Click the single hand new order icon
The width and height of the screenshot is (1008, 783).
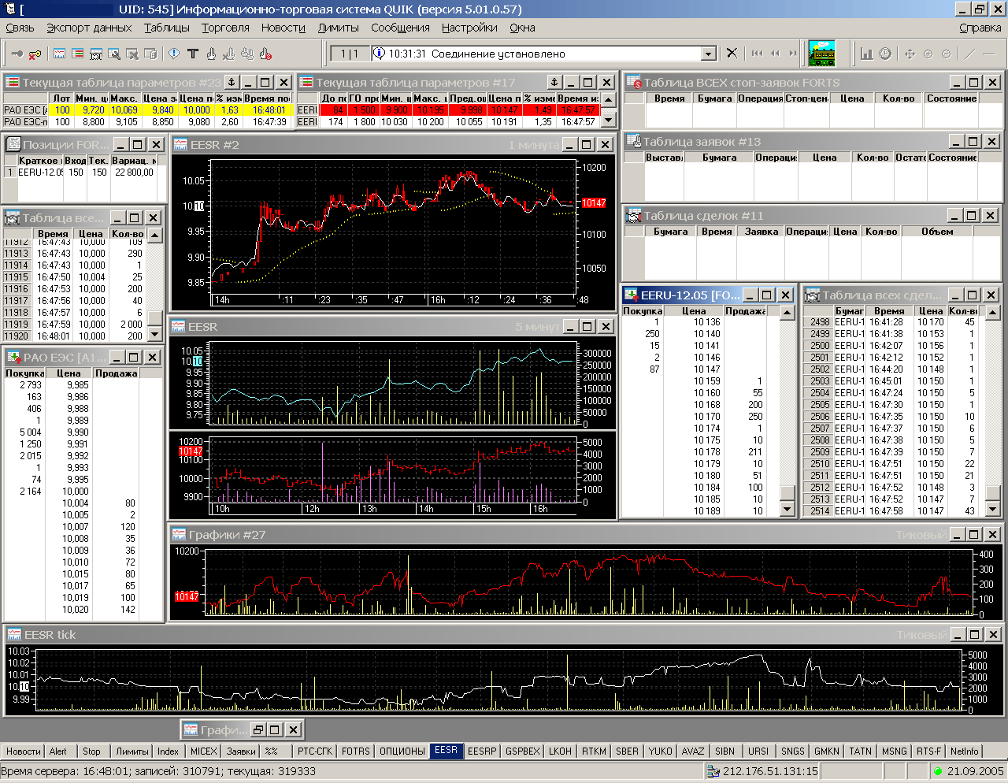211,54
